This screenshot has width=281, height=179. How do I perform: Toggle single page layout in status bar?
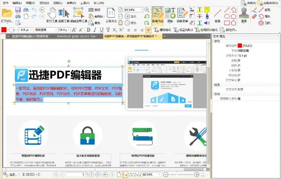tap(119, 174)
